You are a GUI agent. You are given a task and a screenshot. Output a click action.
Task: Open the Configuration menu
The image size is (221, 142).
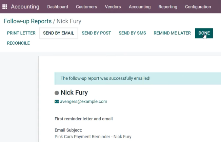pos(198,7)
